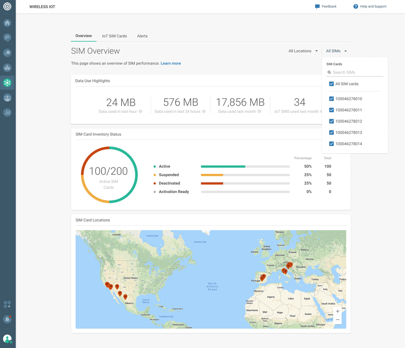Click the Search SIMs input field

click(357, 72)
